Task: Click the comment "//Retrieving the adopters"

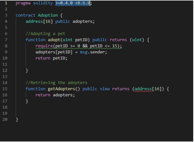Action: pyautogui.click(x=56, y=83)
